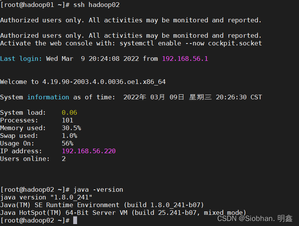This screenshot has width=299, height=226.
Task: Click the Processes count 101
Action: 67,120
